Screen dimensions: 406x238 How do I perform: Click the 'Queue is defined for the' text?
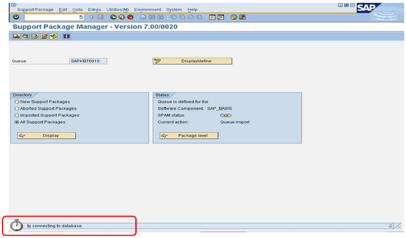coord(183,102)
